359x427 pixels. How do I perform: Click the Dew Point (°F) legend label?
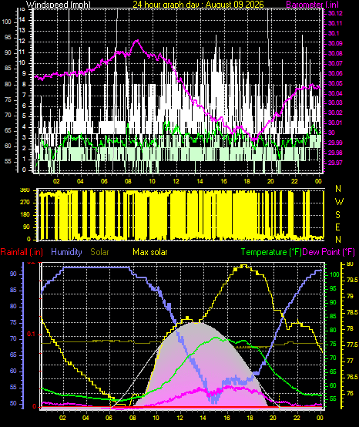[x=328, y=252]
